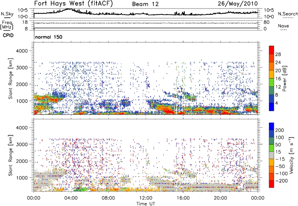Click the 'CPID' label
This screenshot has height=206, width=298.
click(x=8, y=35)
